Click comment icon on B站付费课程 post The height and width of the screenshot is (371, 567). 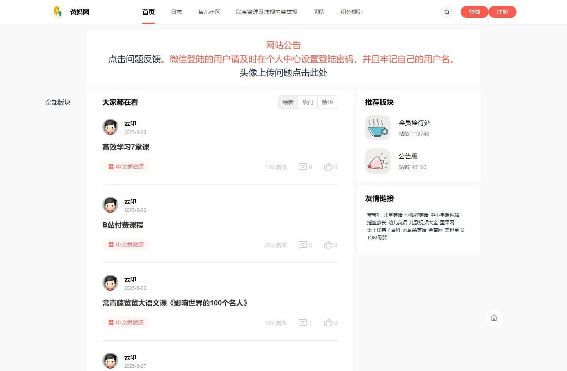[x=303, y=245]
